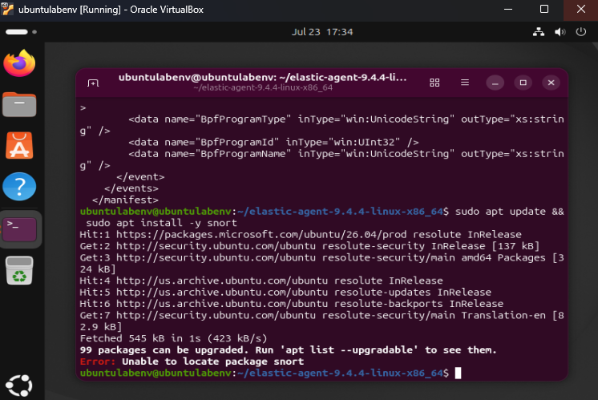This screenshot has width=598, height=400.
Task: Click the Get:2 resolute-security InRelease line
Action: point(309,246)
